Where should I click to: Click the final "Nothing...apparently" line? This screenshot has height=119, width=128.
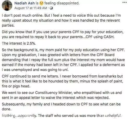62,116
